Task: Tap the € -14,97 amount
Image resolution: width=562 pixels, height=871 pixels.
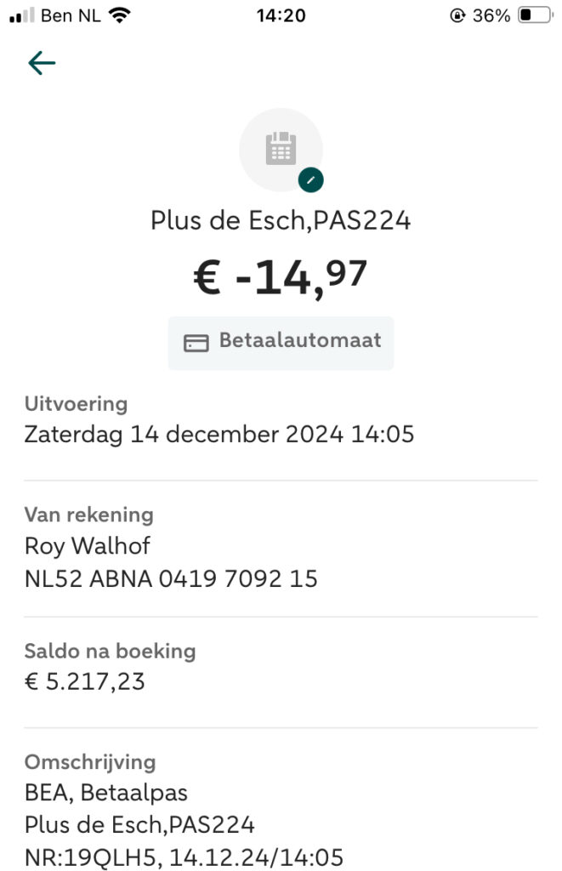Action: click(281, 277)
